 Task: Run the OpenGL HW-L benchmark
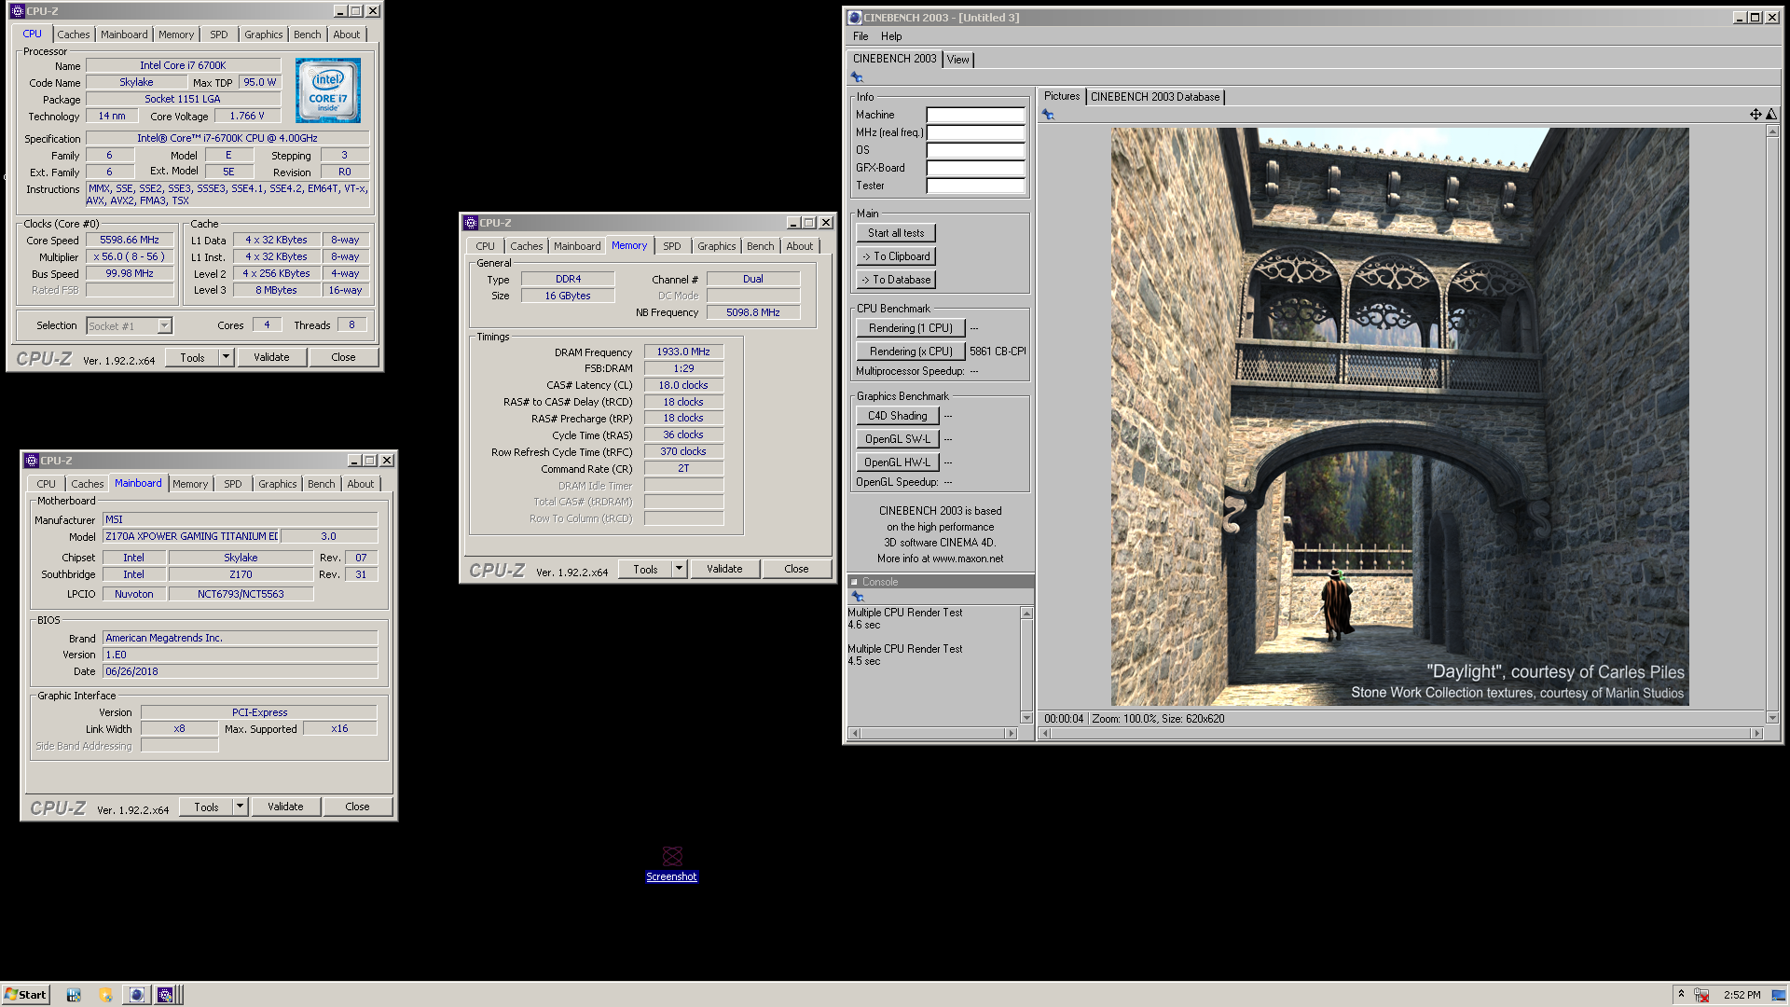click(x=898, y=462)
